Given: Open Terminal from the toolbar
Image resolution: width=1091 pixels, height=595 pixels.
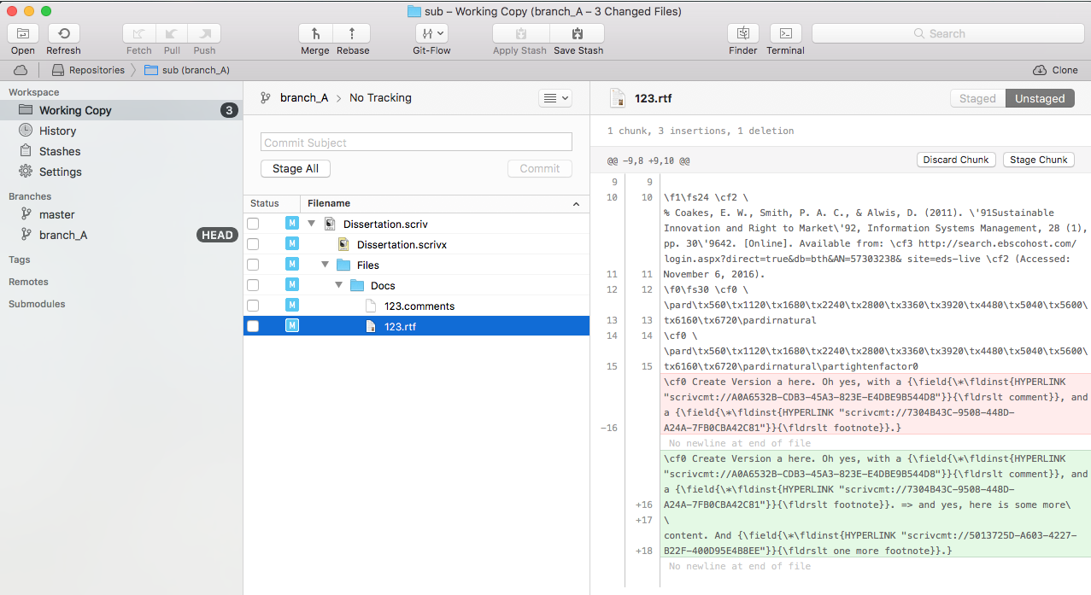Looking at the screenshot, I should 785,34.
